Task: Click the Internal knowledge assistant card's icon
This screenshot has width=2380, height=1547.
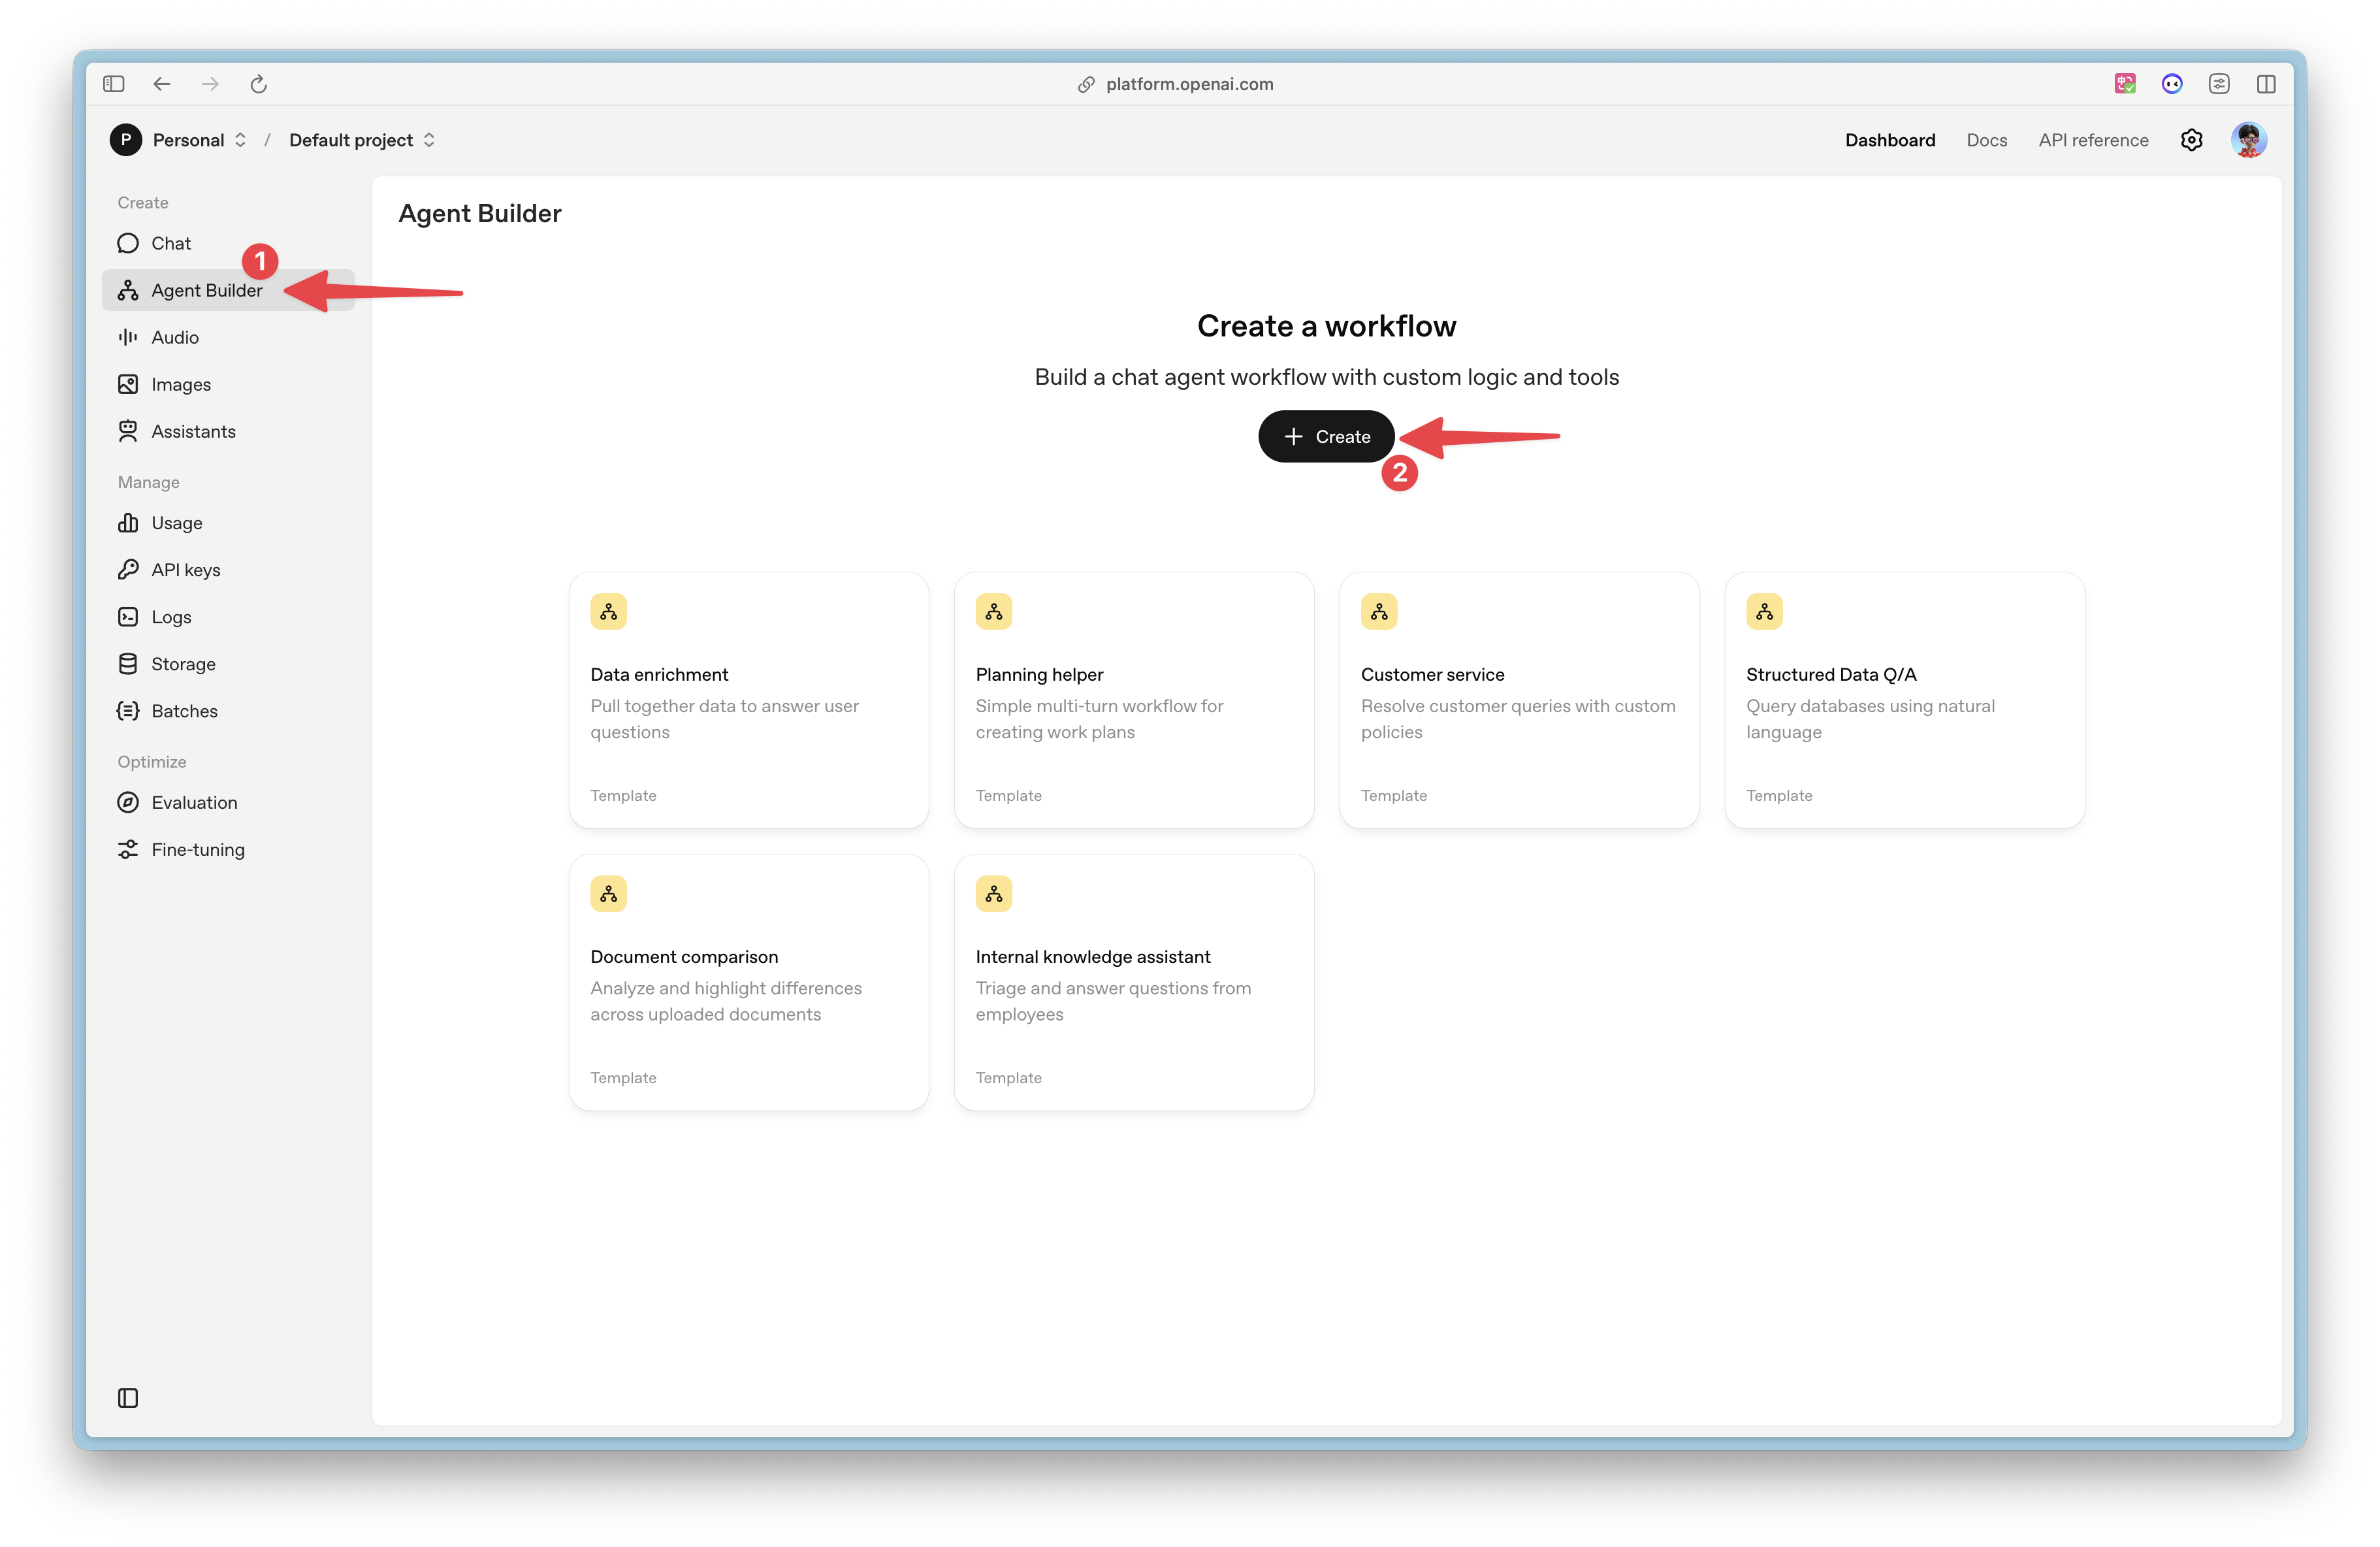Action: pyautogui.click(x=994, y=893)
